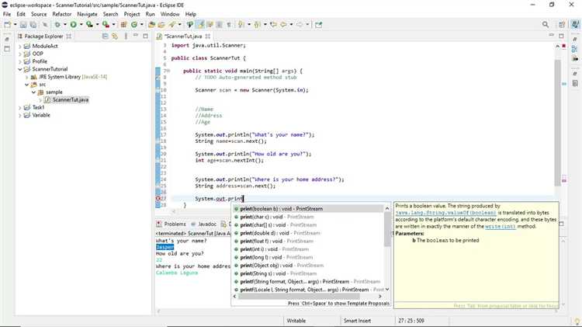This screenshot has height=327, width=582.
Task: Click the Debug bug icon in toolbar
Action: click(x=57, y=25)
